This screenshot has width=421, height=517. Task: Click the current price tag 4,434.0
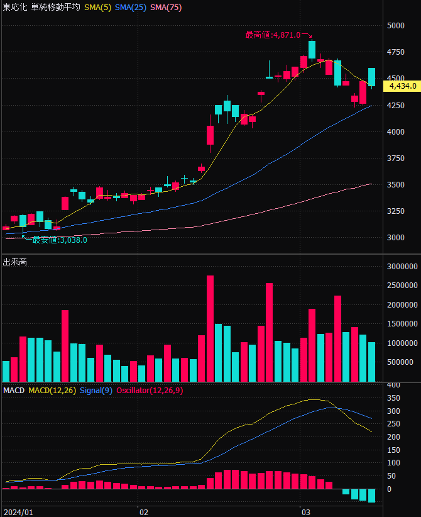402,86
